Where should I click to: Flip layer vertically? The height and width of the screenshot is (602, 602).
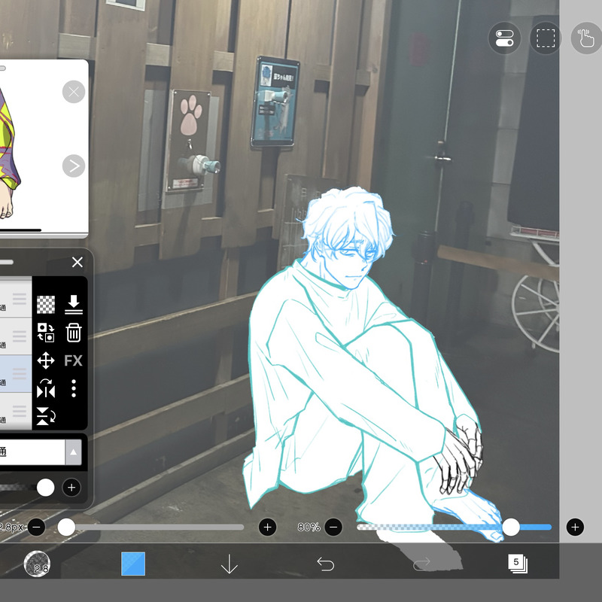[x=46, y=417]
